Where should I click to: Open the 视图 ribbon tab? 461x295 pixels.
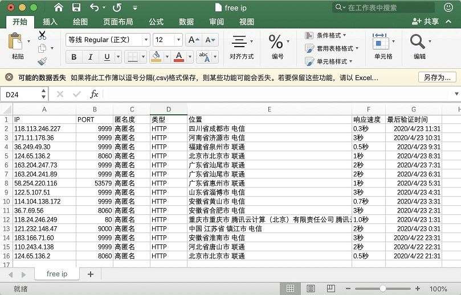point(246,22)
